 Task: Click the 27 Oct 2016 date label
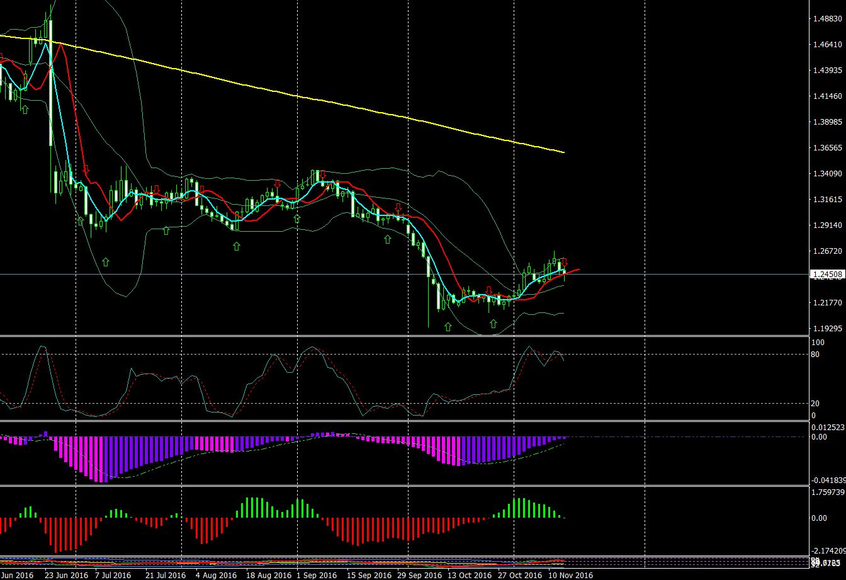click(520, 575)
